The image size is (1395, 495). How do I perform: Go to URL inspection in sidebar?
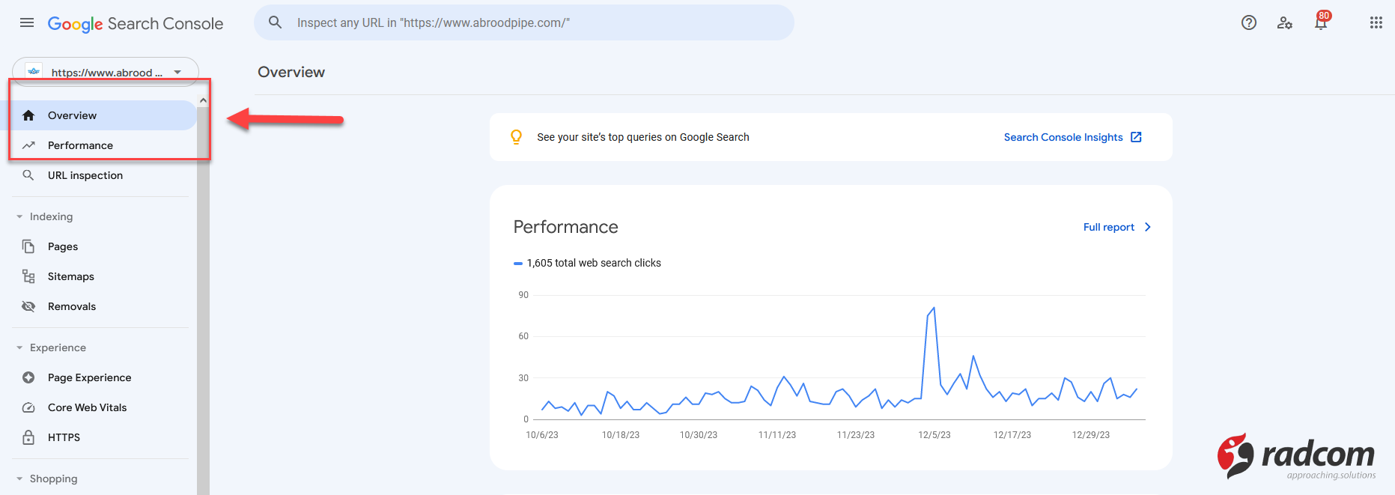point(85,175)
